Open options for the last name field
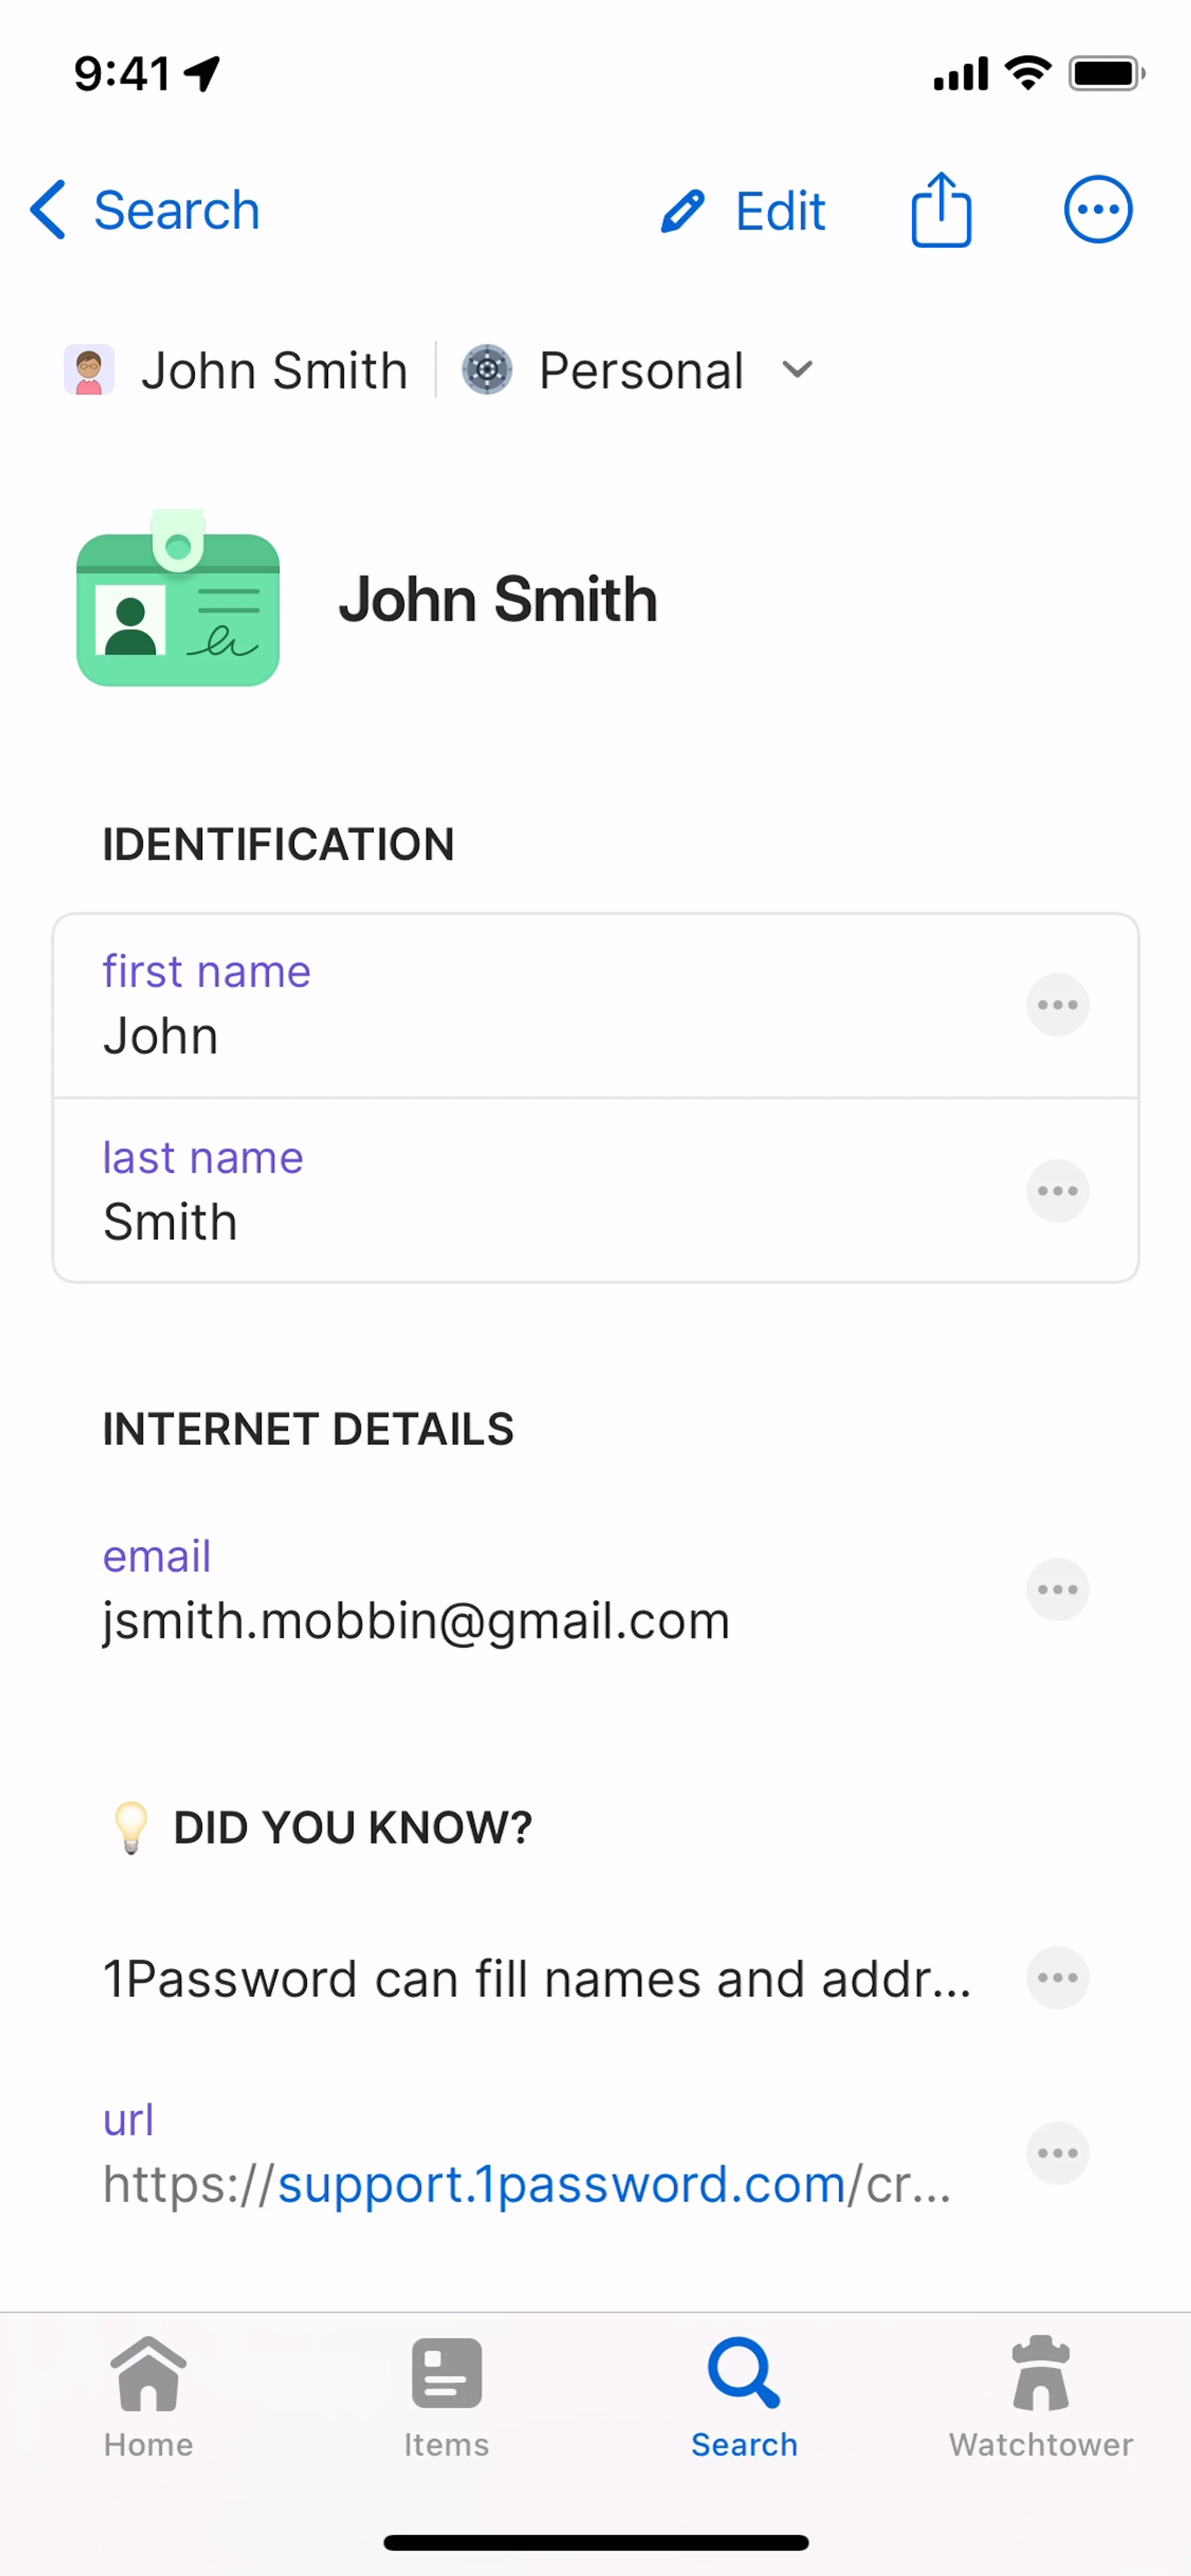1191x2576 pixels. click(x=1057, y=1190)
